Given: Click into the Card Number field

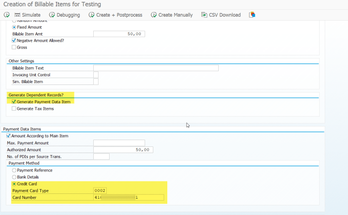Looking at the screenshot, I should coord(128,197).
